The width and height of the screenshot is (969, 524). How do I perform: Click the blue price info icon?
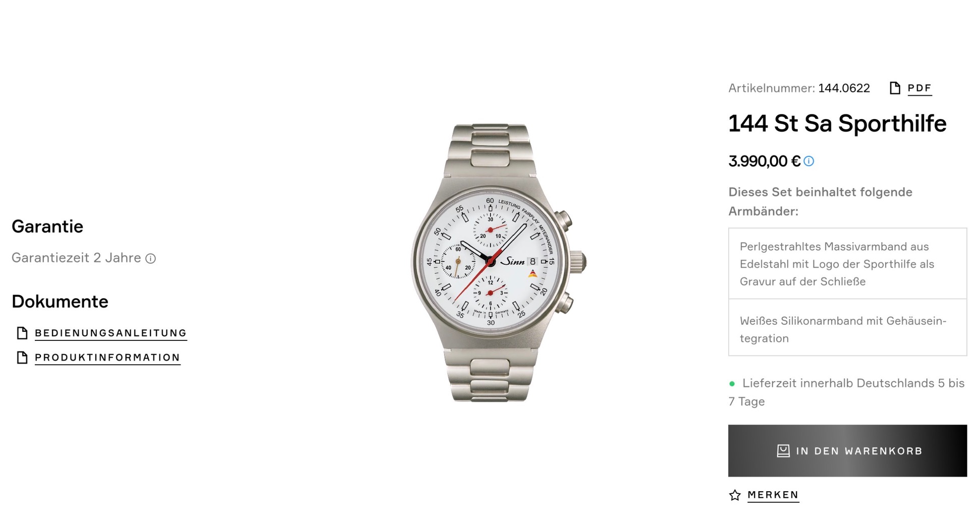click(809, 161)
